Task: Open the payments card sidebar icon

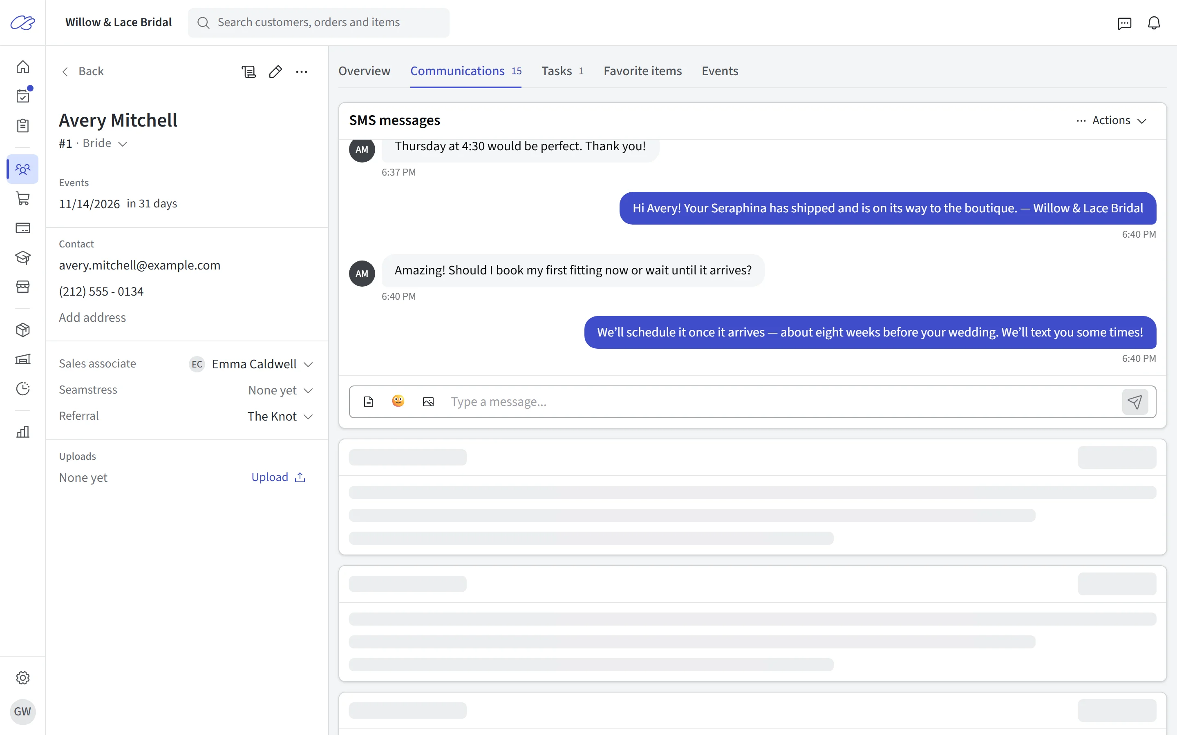Action: pos(22,227)
